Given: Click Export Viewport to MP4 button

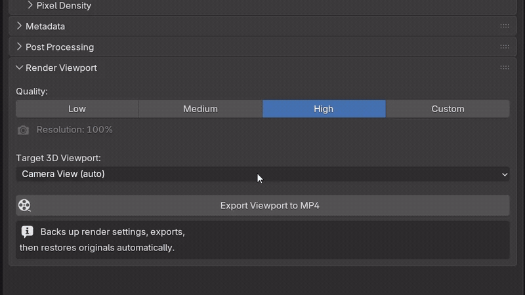Looking at the screenshot, I should coord(262,205).
